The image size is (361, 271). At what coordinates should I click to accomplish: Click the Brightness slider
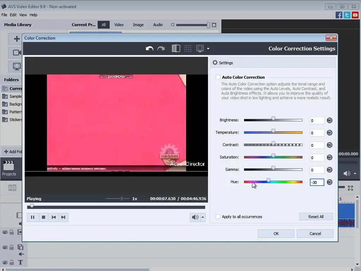273,120
